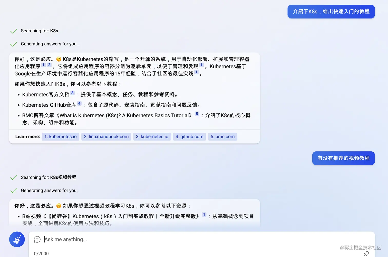The height and width of the screenshot is (257, 388).
Task: Click the pin icon at the bottom right
Action: 366,253
